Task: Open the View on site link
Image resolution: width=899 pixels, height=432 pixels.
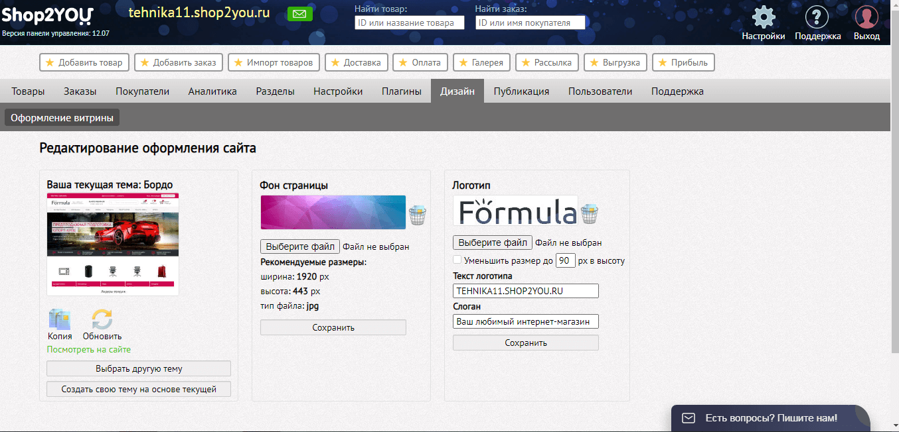Action: [x=88, y=349]
